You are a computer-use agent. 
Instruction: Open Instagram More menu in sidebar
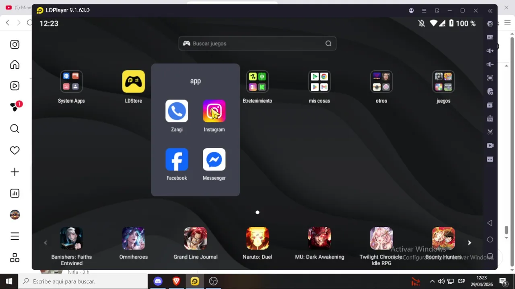[x=15, y=236]
